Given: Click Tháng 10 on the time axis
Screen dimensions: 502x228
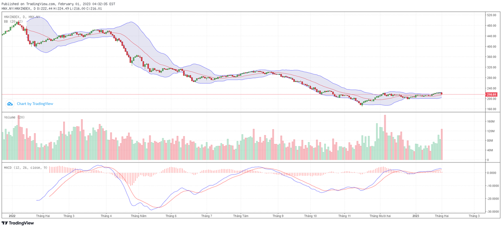Looking at the screenshot, I should click(x=310, y=216).
